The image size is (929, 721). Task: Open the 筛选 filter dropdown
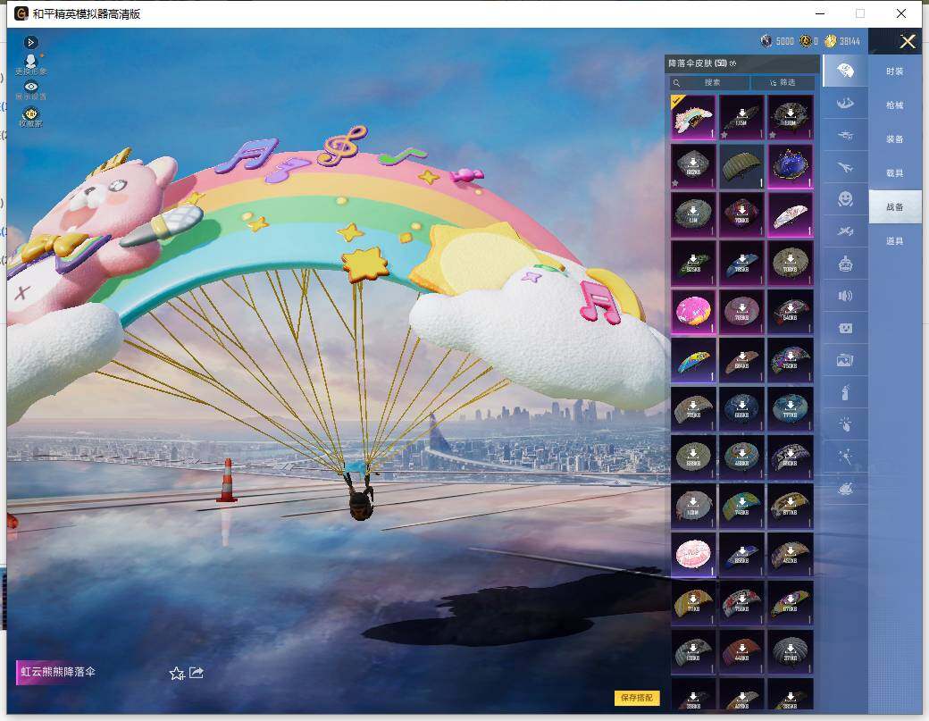click(x=783, y=82)
